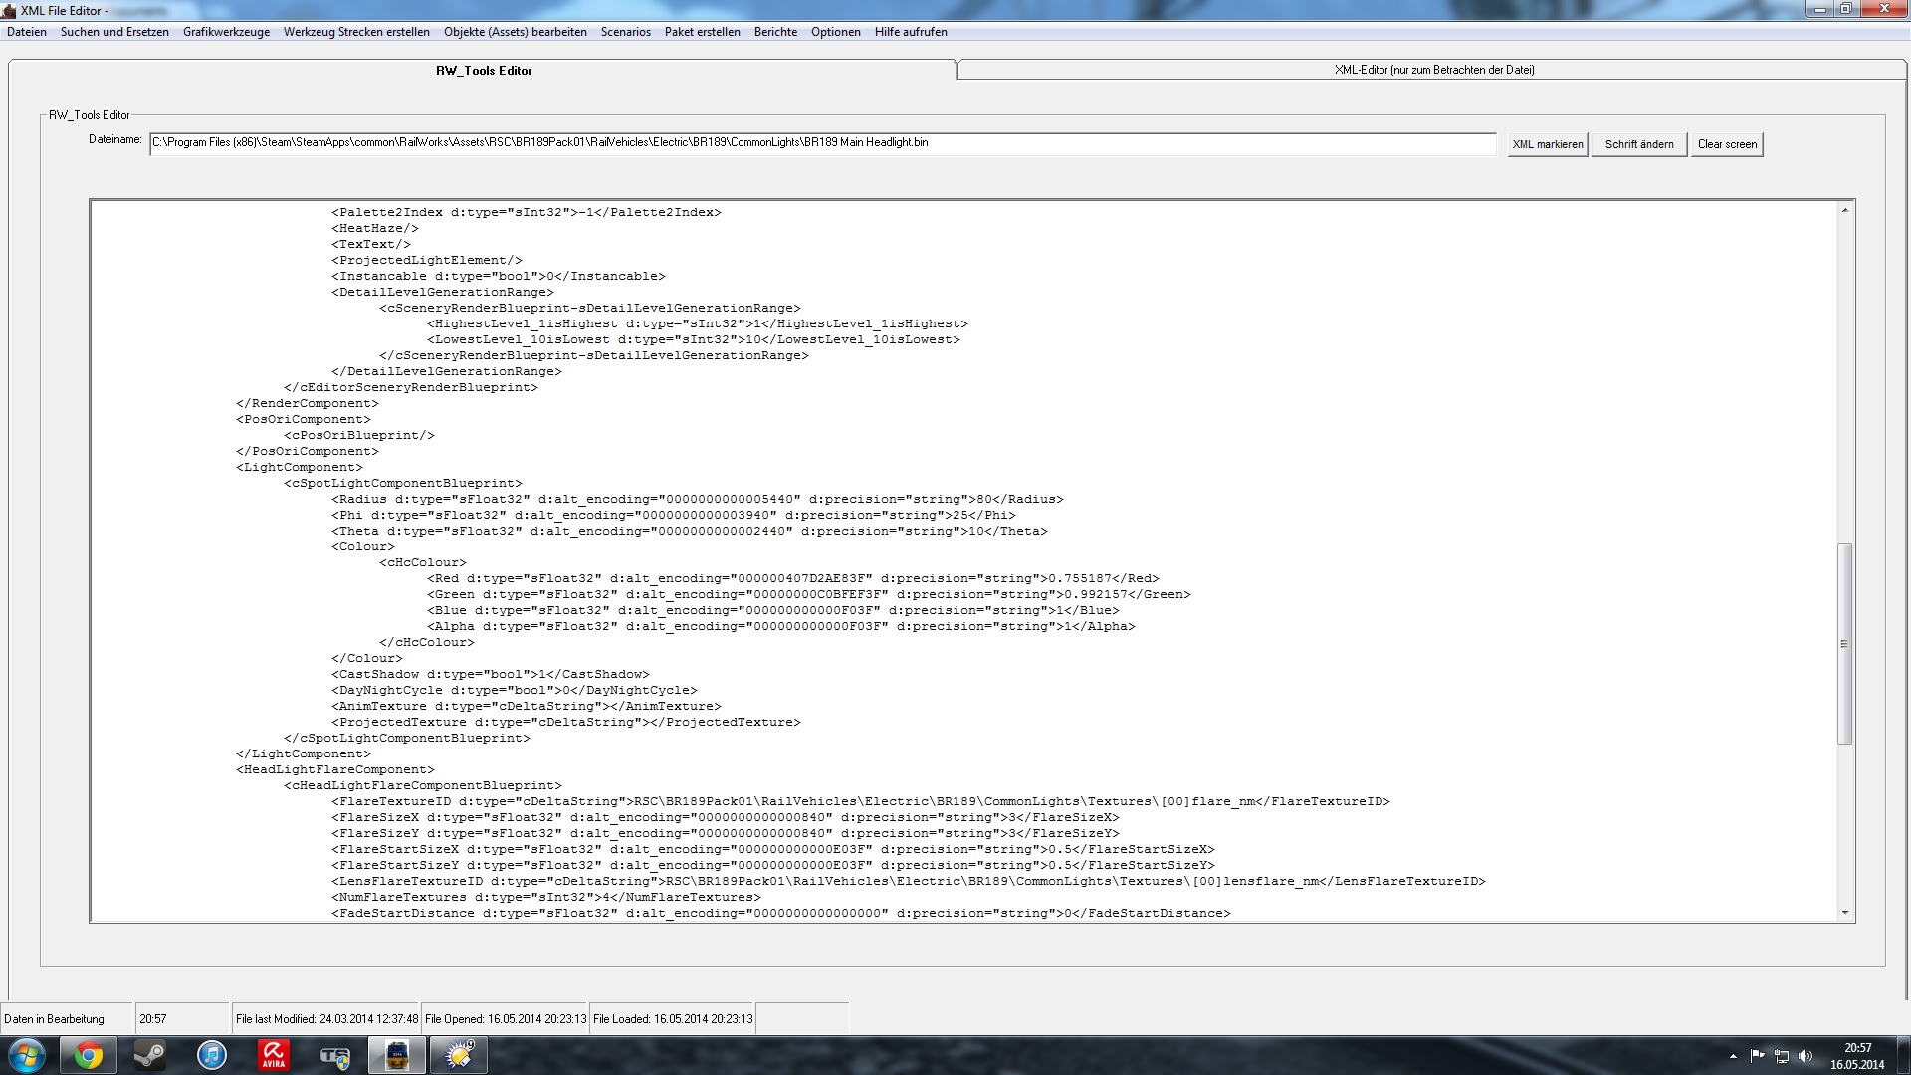Click the Schrift ändern button

tap(1639, 144)
